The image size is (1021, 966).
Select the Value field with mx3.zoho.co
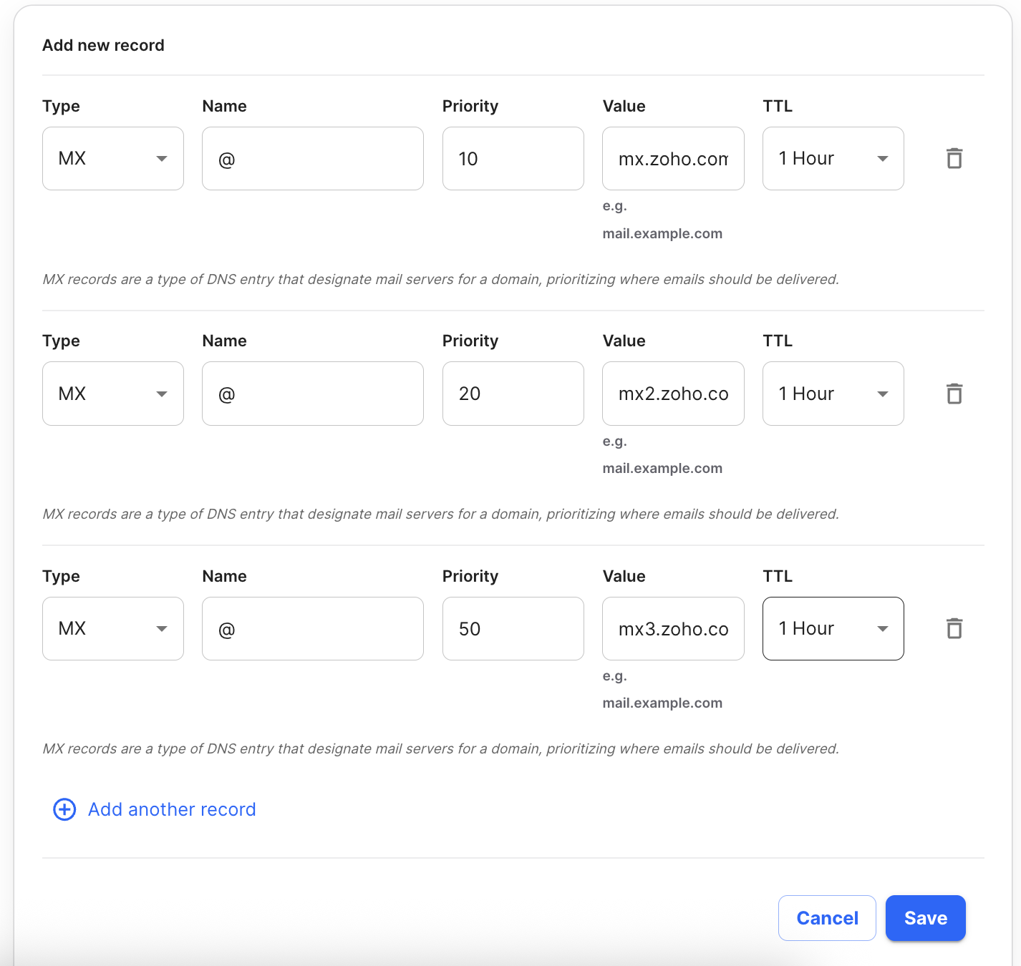click(x=673, y=628)
